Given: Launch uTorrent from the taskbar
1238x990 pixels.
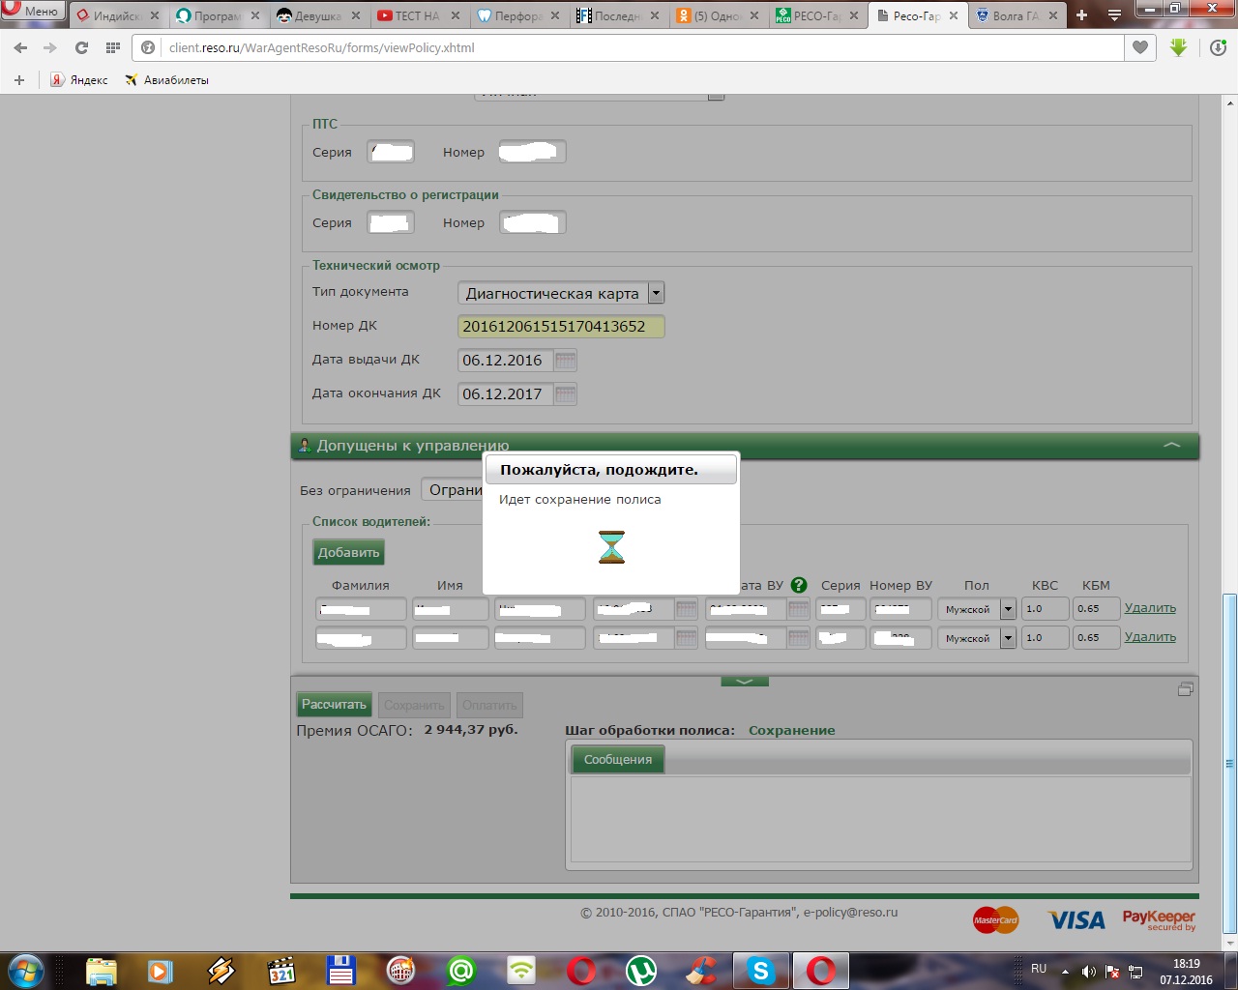Looking at the screenshot, I should (x=641, y=970).
